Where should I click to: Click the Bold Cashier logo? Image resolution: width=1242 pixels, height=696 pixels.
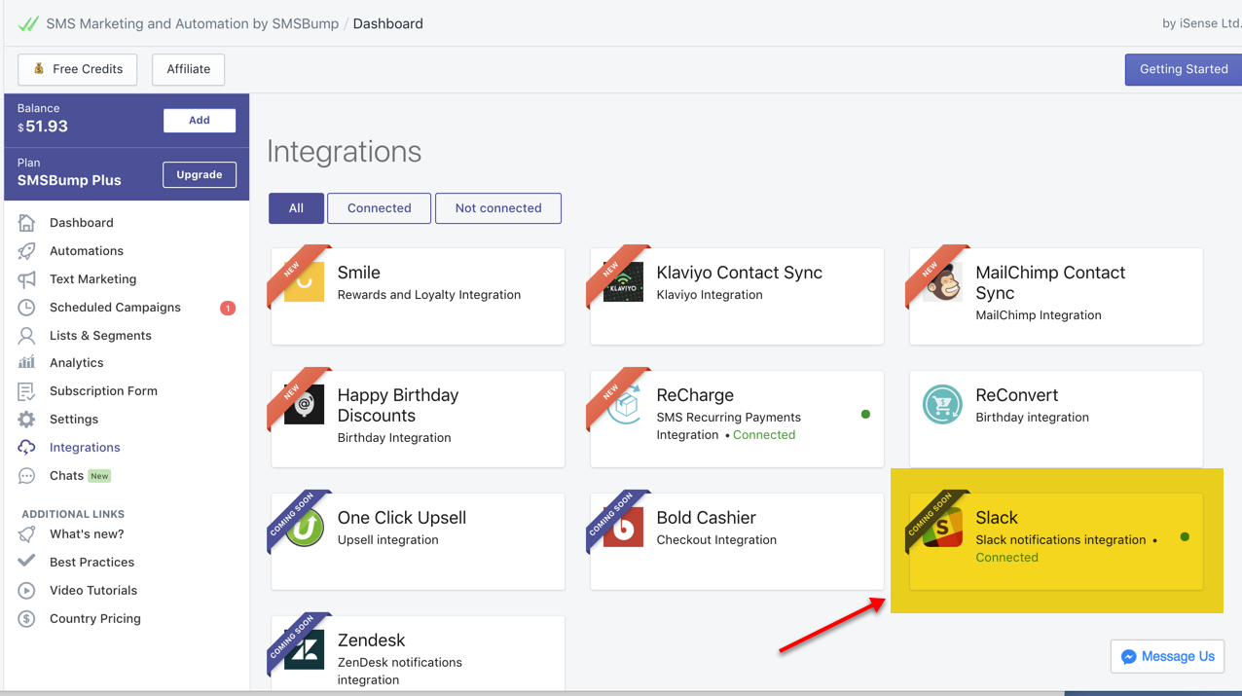pyautogui.click(x=624, y=528)
